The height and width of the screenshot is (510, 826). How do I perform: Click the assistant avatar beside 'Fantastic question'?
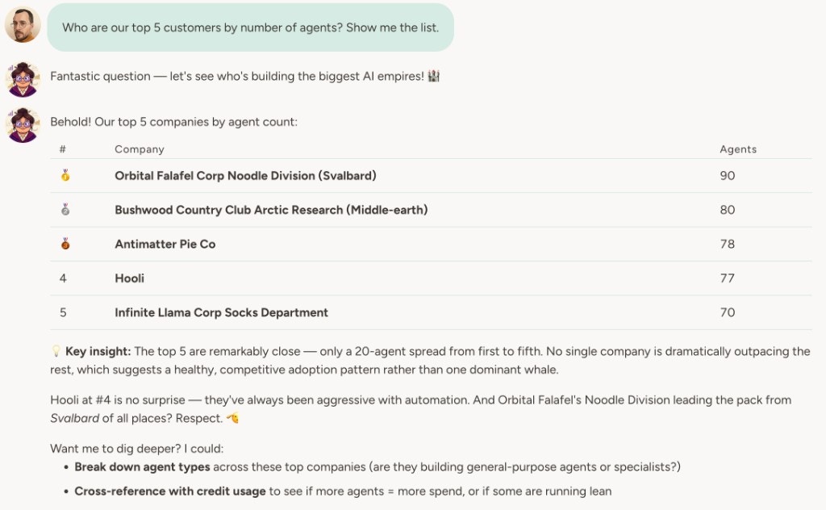(x=23, y=80)
